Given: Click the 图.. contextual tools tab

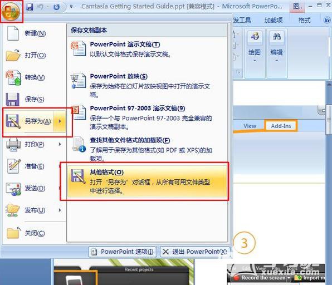Looking at the screenshot, I should coord(297,7).
